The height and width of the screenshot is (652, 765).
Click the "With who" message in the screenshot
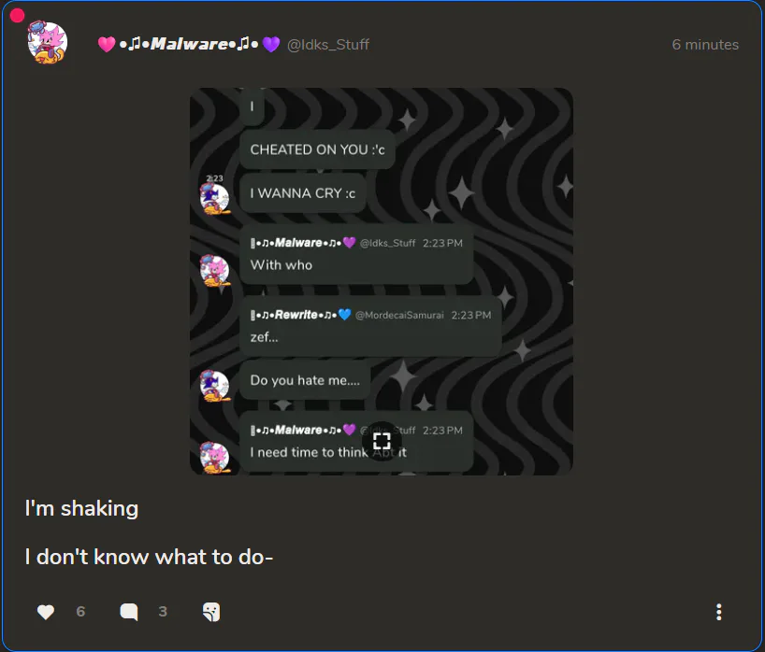click(x=281, y=265)
